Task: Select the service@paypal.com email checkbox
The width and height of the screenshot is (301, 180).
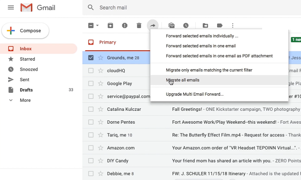Action: 91,96
